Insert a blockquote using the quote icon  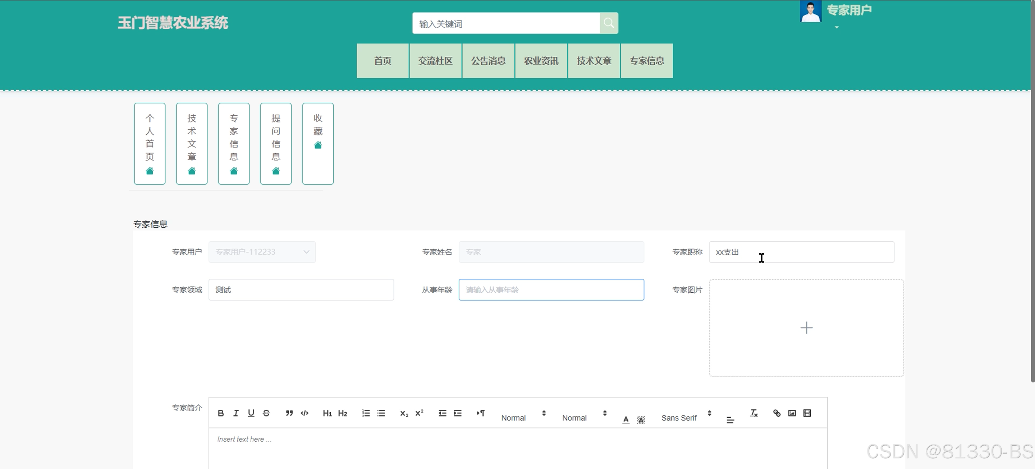coord(289,413)
